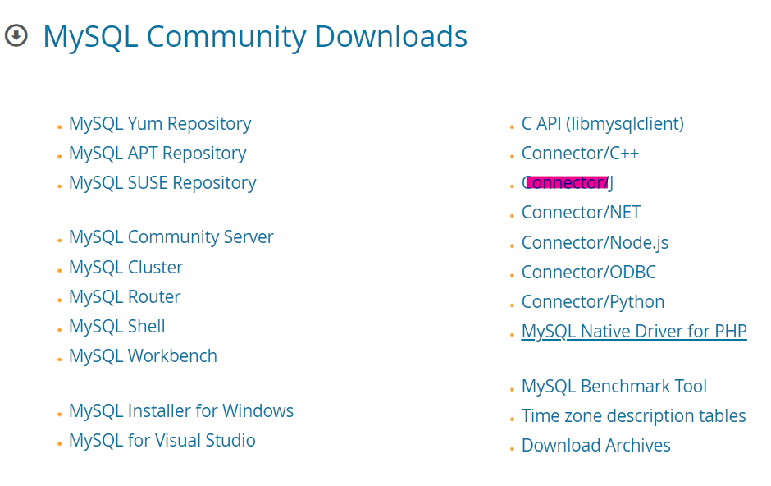Screen dimensions: 771x486
Task: Go to Connector/C++ downloads
Action: coord(580,153)
